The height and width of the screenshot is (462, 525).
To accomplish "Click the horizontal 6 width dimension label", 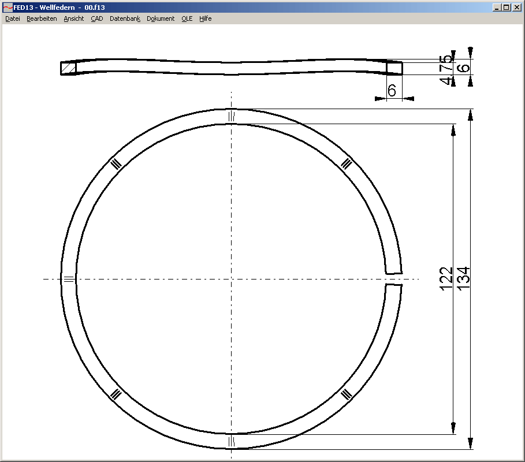I will coord(392,91).
